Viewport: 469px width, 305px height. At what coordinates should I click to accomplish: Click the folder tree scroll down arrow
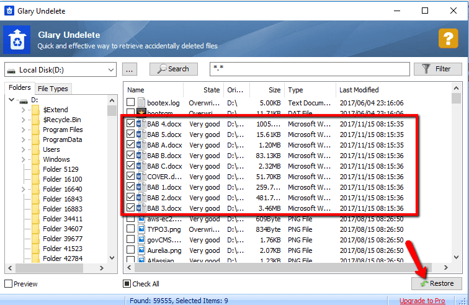(112, 257)
